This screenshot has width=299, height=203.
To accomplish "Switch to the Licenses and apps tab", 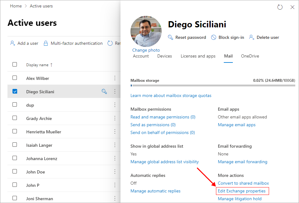I will pyautogui.click(x=198, y=56).
